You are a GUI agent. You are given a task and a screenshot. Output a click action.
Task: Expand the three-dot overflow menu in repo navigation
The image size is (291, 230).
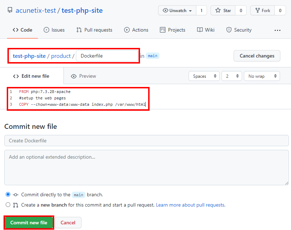click(278, 30)
